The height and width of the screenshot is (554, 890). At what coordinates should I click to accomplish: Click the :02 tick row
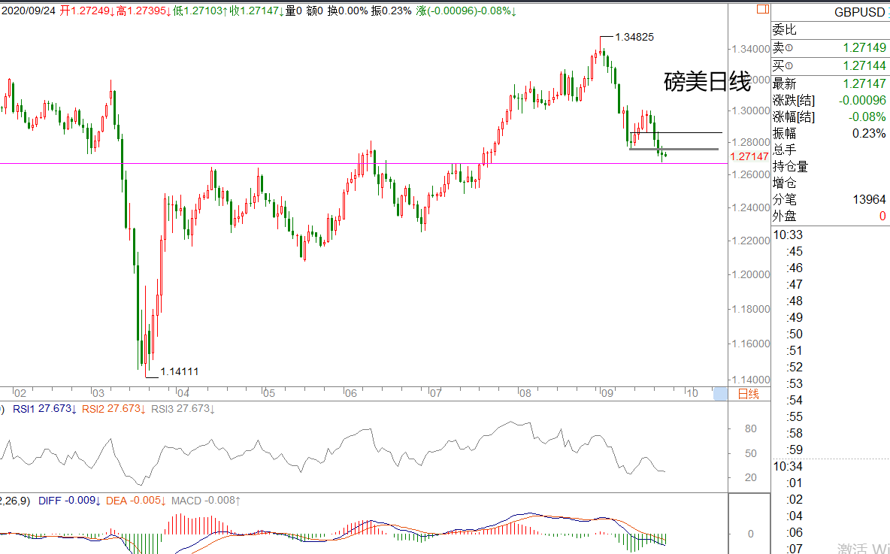click(x=795, y=500)
